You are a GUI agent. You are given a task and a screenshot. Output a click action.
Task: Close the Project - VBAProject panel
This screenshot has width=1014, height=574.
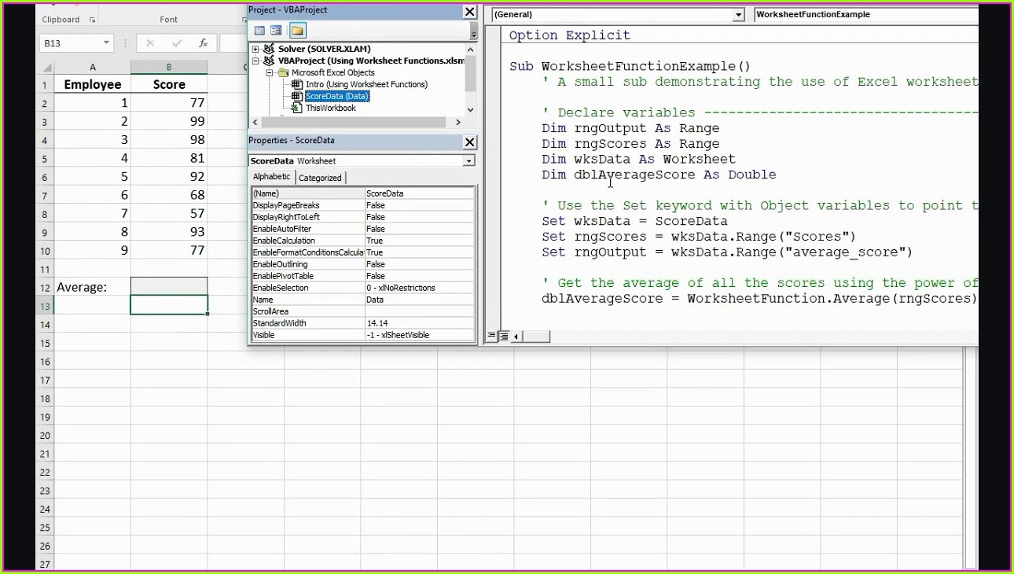click(x=469, y=11)
